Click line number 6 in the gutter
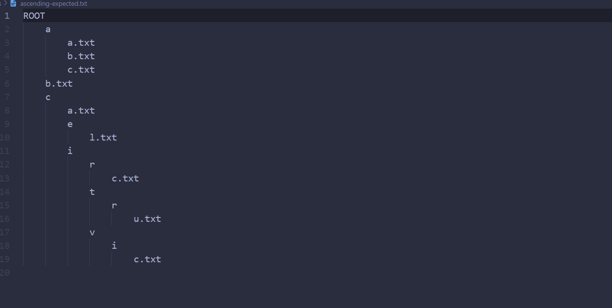Screen dimensions: 612x308 tap(7, 84)
